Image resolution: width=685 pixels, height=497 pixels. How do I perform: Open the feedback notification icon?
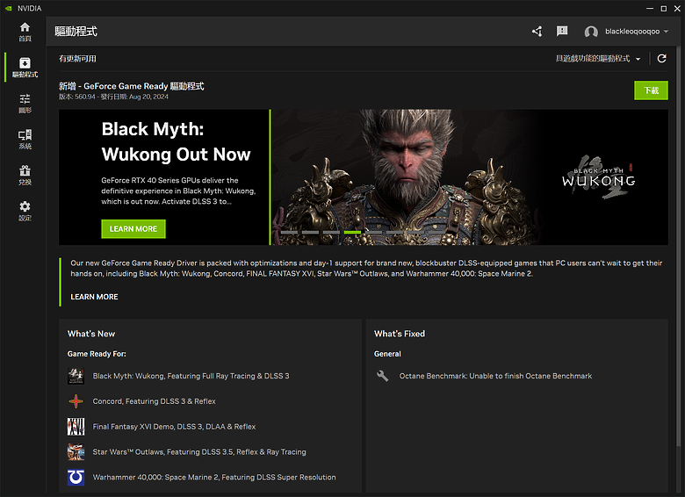562,31
